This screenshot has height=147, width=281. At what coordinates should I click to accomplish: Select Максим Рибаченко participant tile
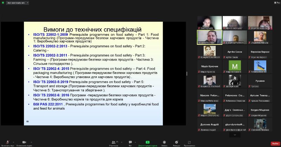click(209, 96)
